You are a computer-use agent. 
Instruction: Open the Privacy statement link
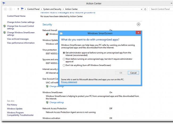(69, 82)
